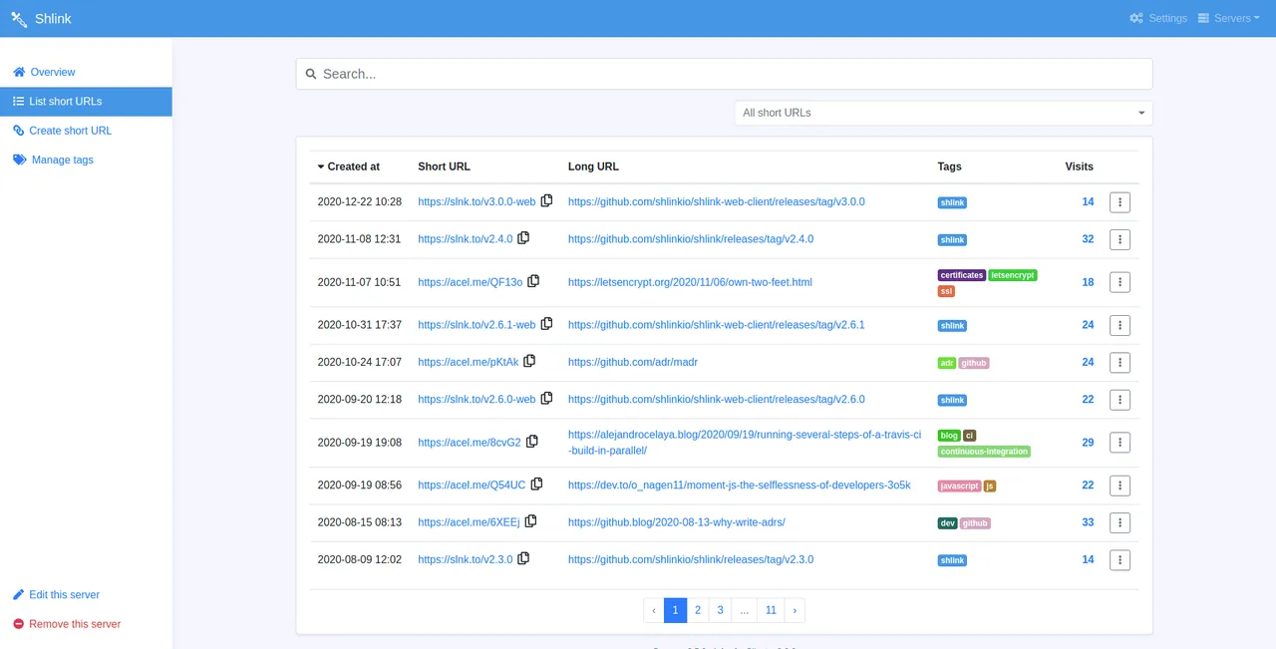This screenshot has width=1276, height=649.
Task: Open options menu for slnk.to/v2.4.0 row
Action: pos(1119,240)
